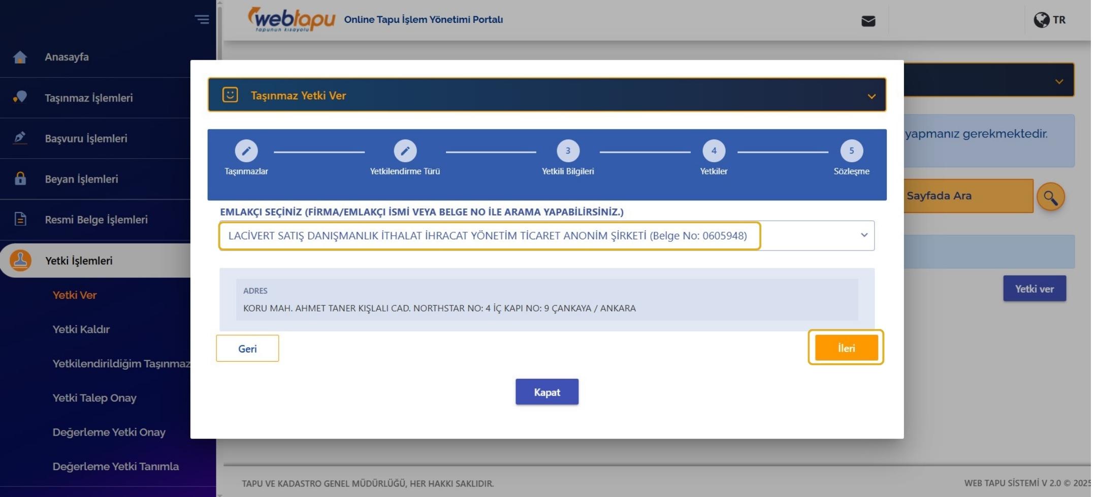
Task: Open Resmi Belge İşlemleri document icon
Action: (20, 220)
